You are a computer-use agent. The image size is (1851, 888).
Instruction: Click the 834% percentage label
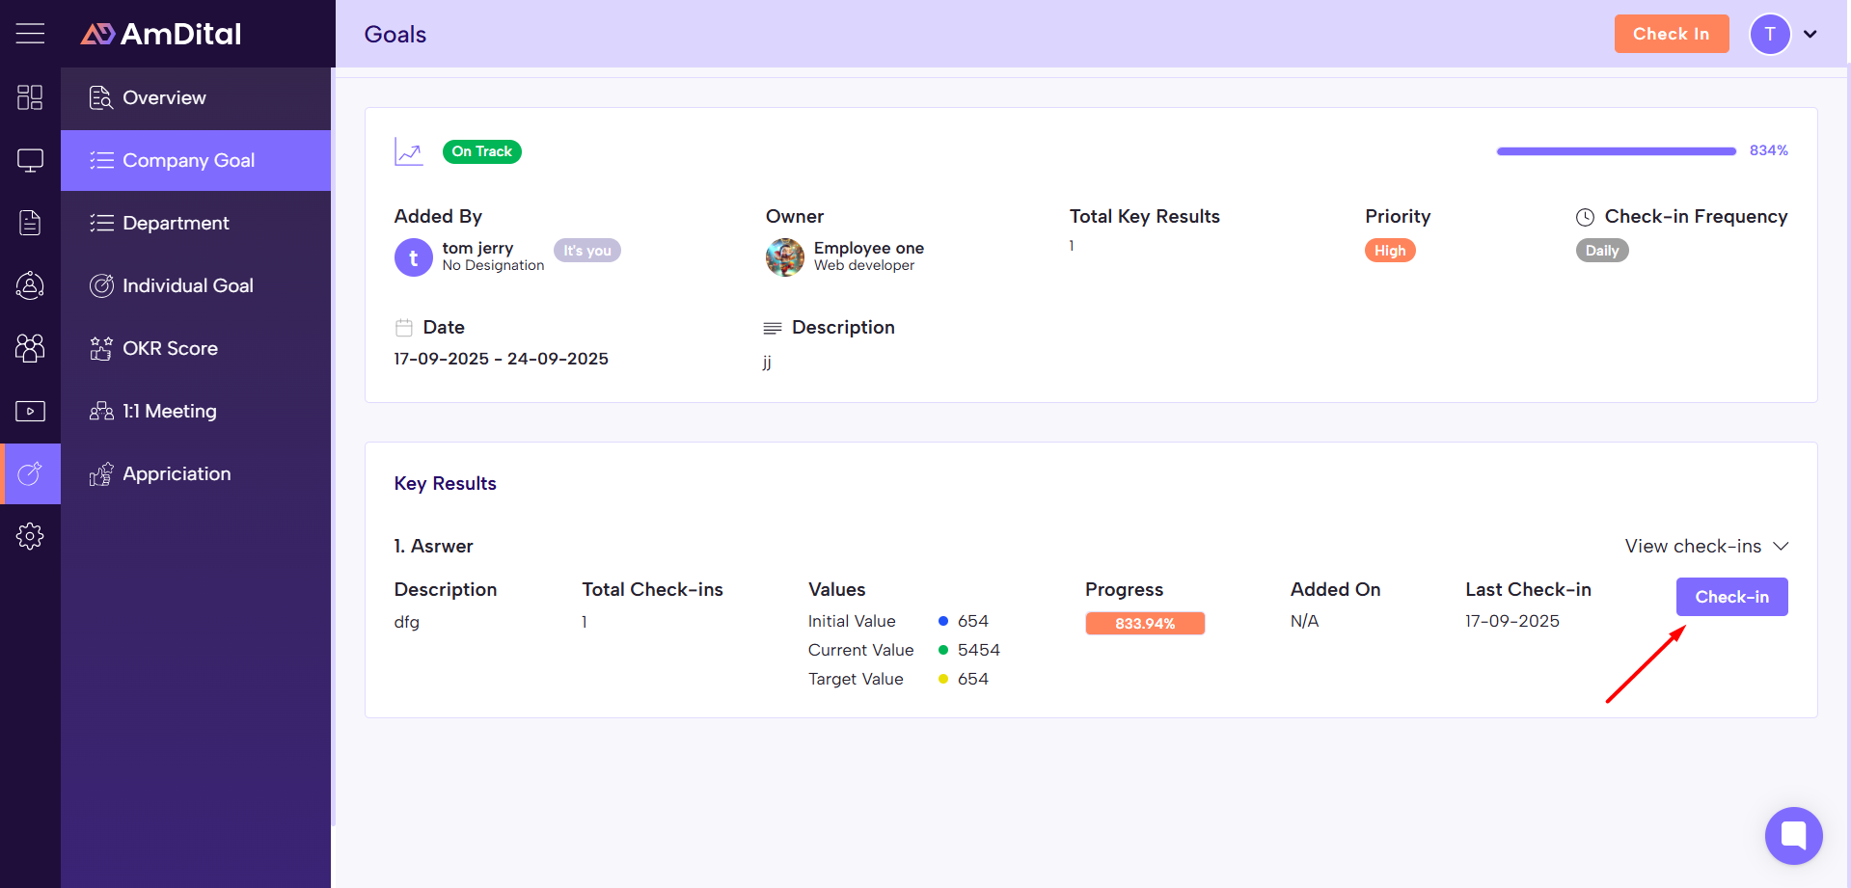coord(1769,150)
